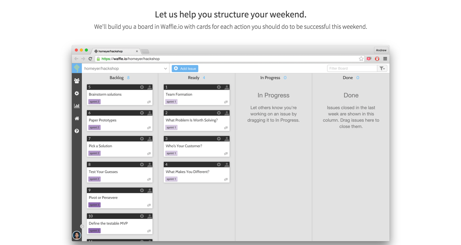461x245 pixels.
Task: Open the homeyer/hackshop repository dropdown
Action: pyautogui.click(x=125, y=68)
